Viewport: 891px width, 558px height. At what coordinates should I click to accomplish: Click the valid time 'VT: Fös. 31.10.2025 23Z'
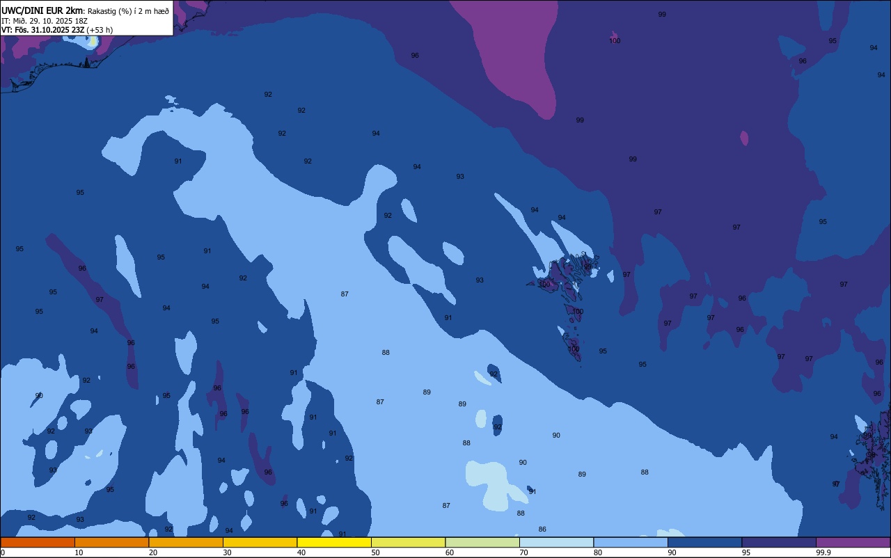(42, 30)
